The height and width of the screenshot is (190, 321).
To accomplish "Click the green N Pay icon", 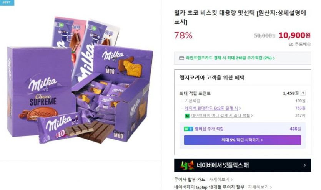I will [187, 116].
